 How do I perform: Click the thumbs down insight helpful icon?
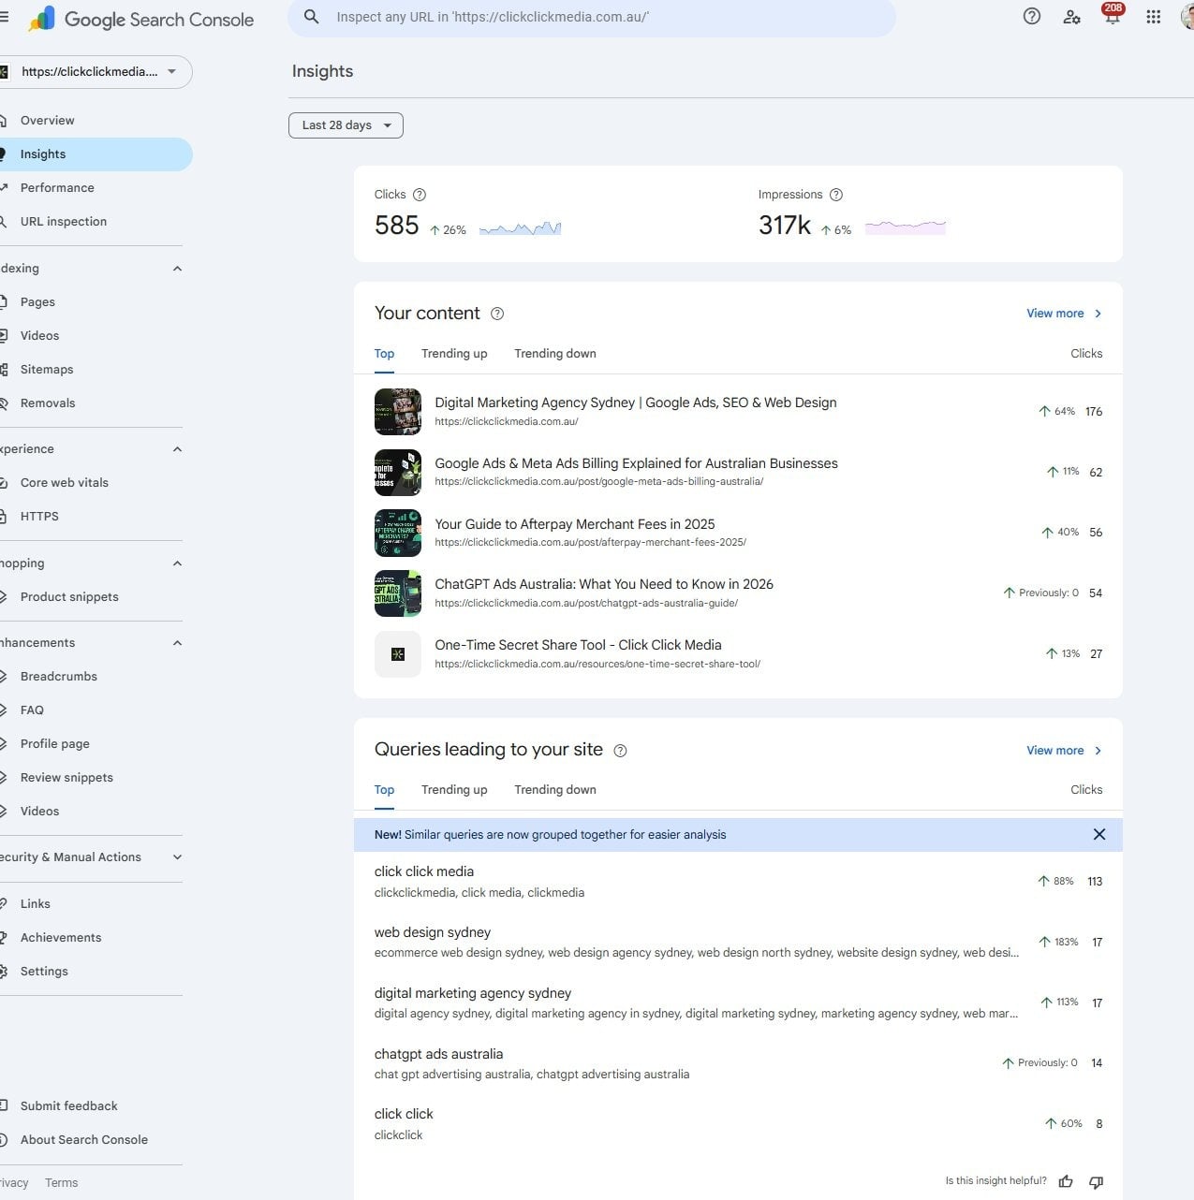[x=1097, y=1181]
